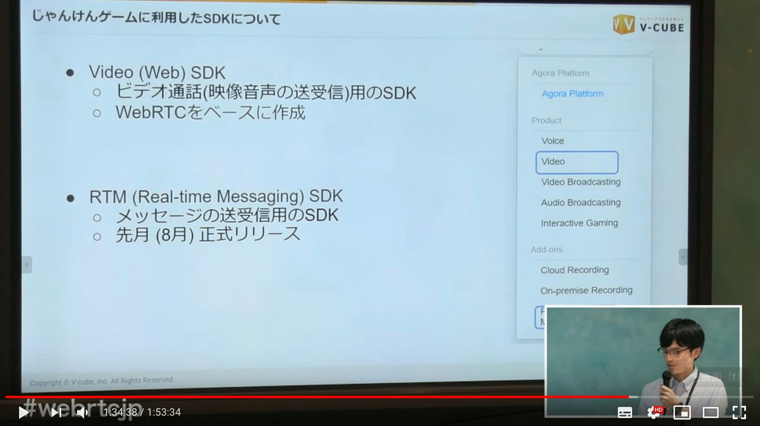
Task: Open the HD settings gear
Action: 654,413
